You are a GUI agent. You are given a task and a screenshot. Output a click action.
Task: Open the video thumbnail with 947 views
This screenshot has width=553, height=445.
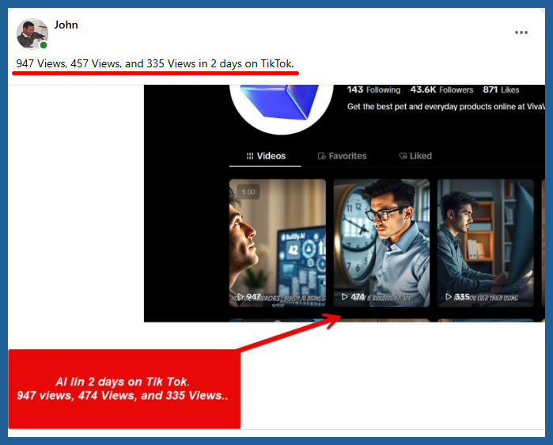(x=278, y=242)
